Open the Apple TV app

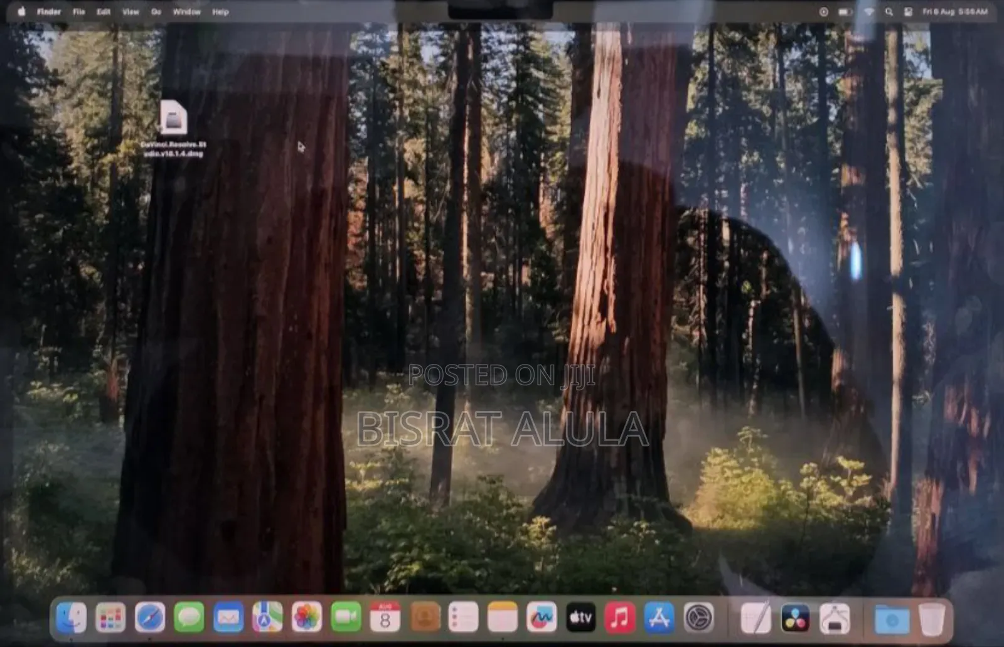[579, 618]
